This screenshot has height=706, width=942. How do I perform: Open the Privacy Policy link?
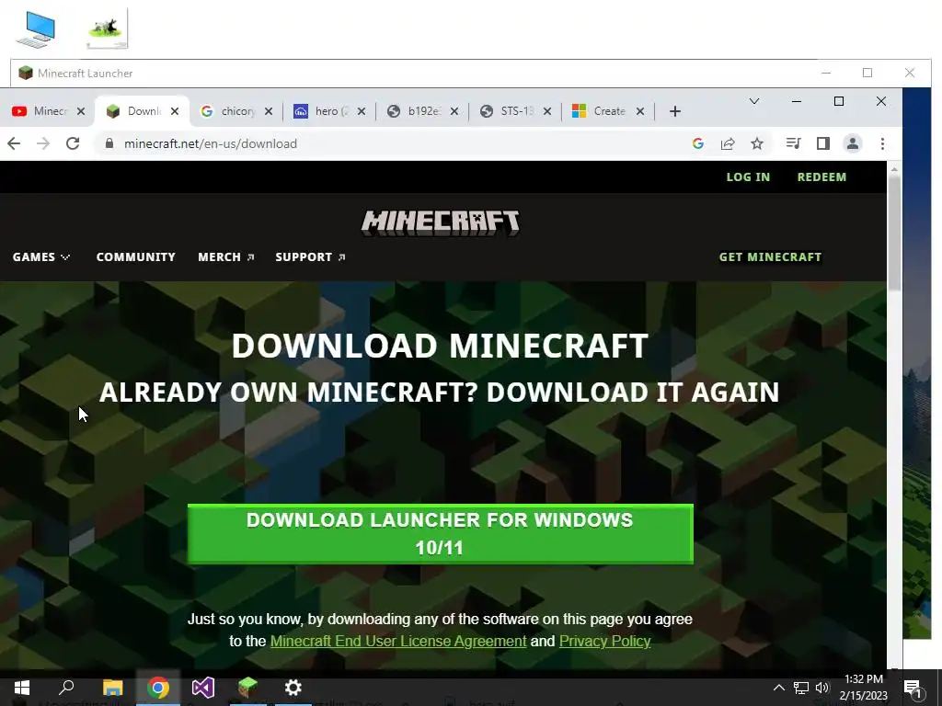(605, 641)
